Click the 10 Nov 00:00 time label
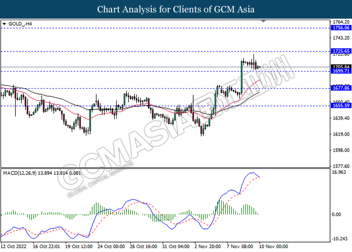The height and width of the screenshot is (252, 352). click(x=274, y=246)
